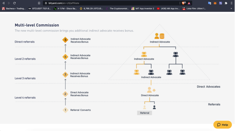Show hidden bookmarks overflow chevron
This screenshot has height=131, width=235.
point(231,8)
